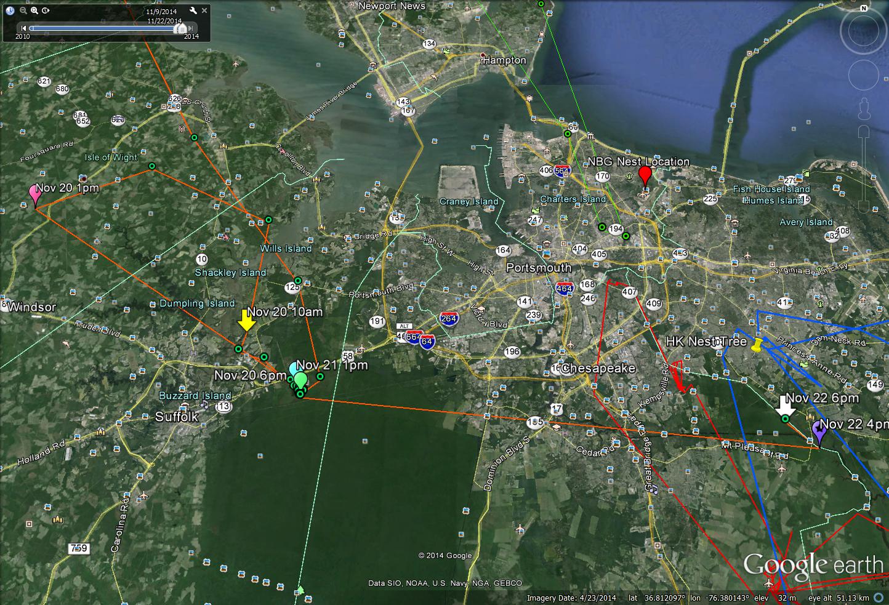Click the route 196 shield
The width and height of the screenshot is (889, 605).
pos(512,352)
